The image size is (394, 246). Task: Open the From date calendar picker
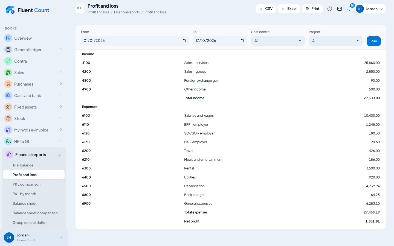184,41
